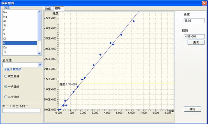Close the edit data dialog window

pos(204,3)
